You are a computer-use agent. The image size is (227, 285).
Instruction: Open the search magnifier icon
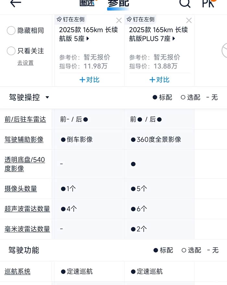click(x=185, y=3)
